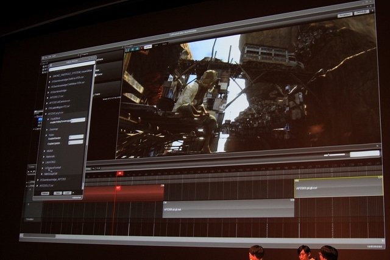Expand the Materials node arrow
This screenshot has height=260, width=390.
tap(44, 157)
